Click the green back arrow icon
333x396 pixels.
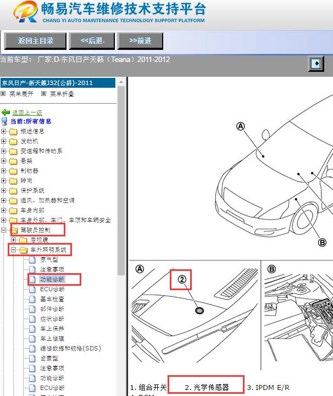[x=5, y=112]
